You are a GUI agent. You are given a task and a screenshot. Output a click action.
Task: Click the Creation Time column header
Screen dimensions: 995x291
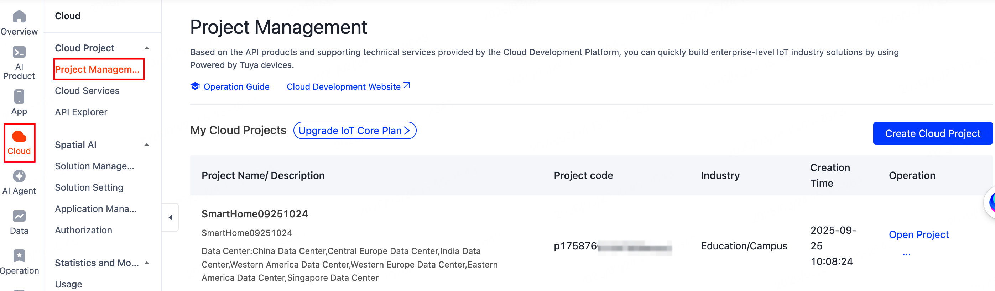pos(830,176)
